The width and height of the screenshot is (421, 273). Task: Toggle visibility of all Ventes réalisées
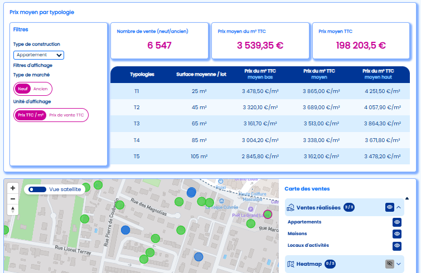pos(390,207)
